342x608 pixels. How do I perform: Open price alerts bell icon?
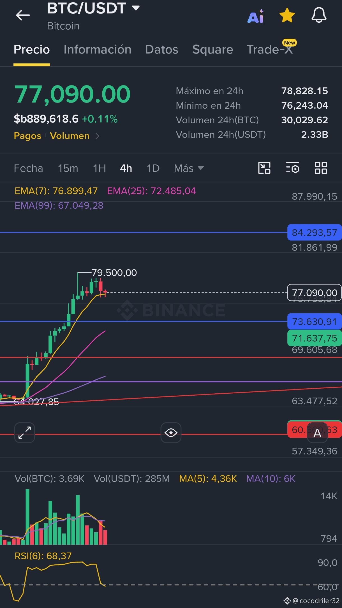pyautogui.click(x=319, y=15)
